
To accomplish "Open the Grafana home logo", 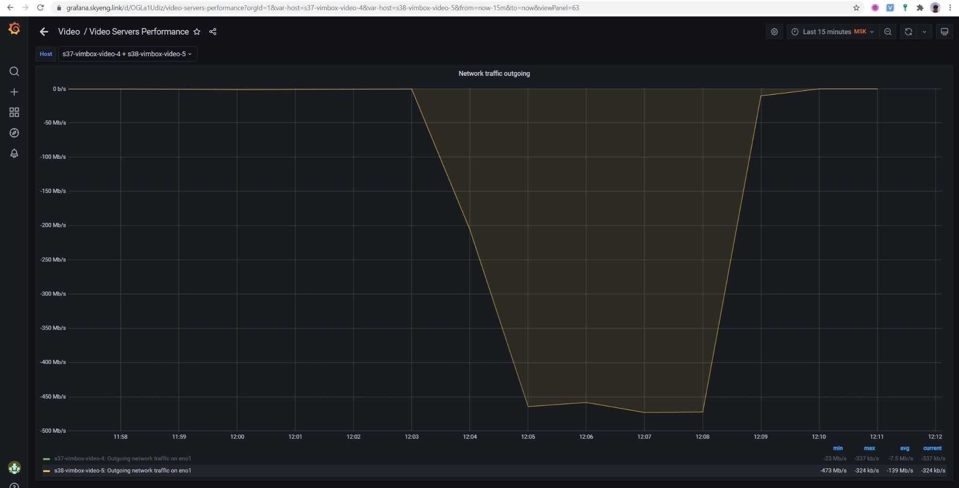I will [14, 29].
